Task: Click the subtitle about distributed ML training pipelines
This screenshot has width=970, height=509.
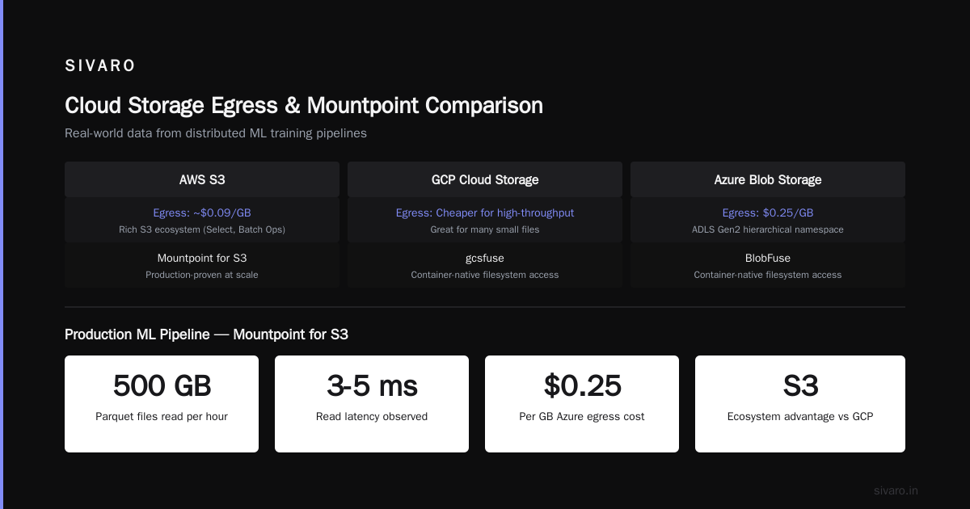Action: click(x=216, y=133)
